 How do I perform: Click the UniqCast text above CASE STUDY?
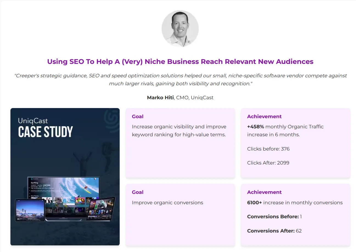pyautogui.click(x=33, y=121)
